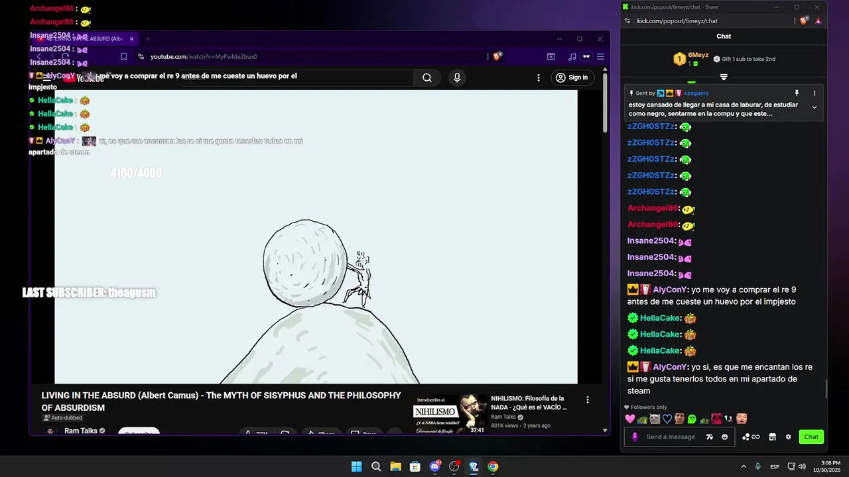Open Brave playlist music icon
Image resolution: width=849 pixels, height=477 pixels.
point(572,56)
